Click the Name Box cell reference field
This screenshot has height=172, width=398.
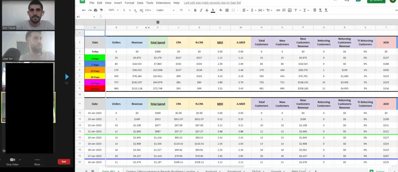click(x=84, y=17)
